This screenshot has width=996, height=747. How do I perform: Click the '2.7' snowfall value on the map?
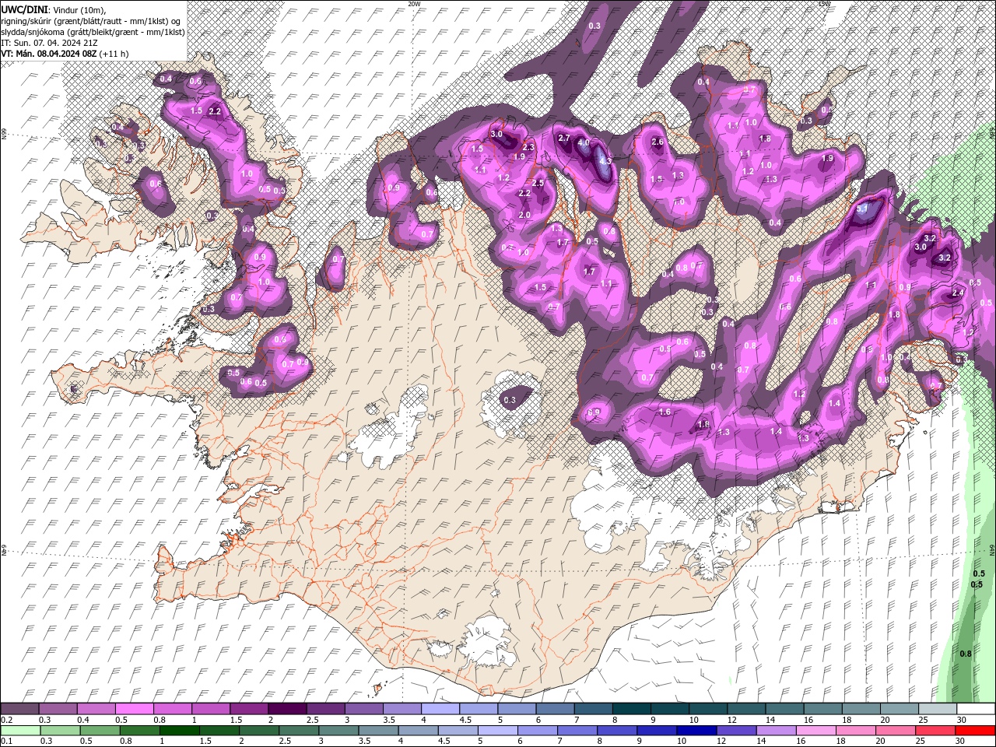[565, 138]
